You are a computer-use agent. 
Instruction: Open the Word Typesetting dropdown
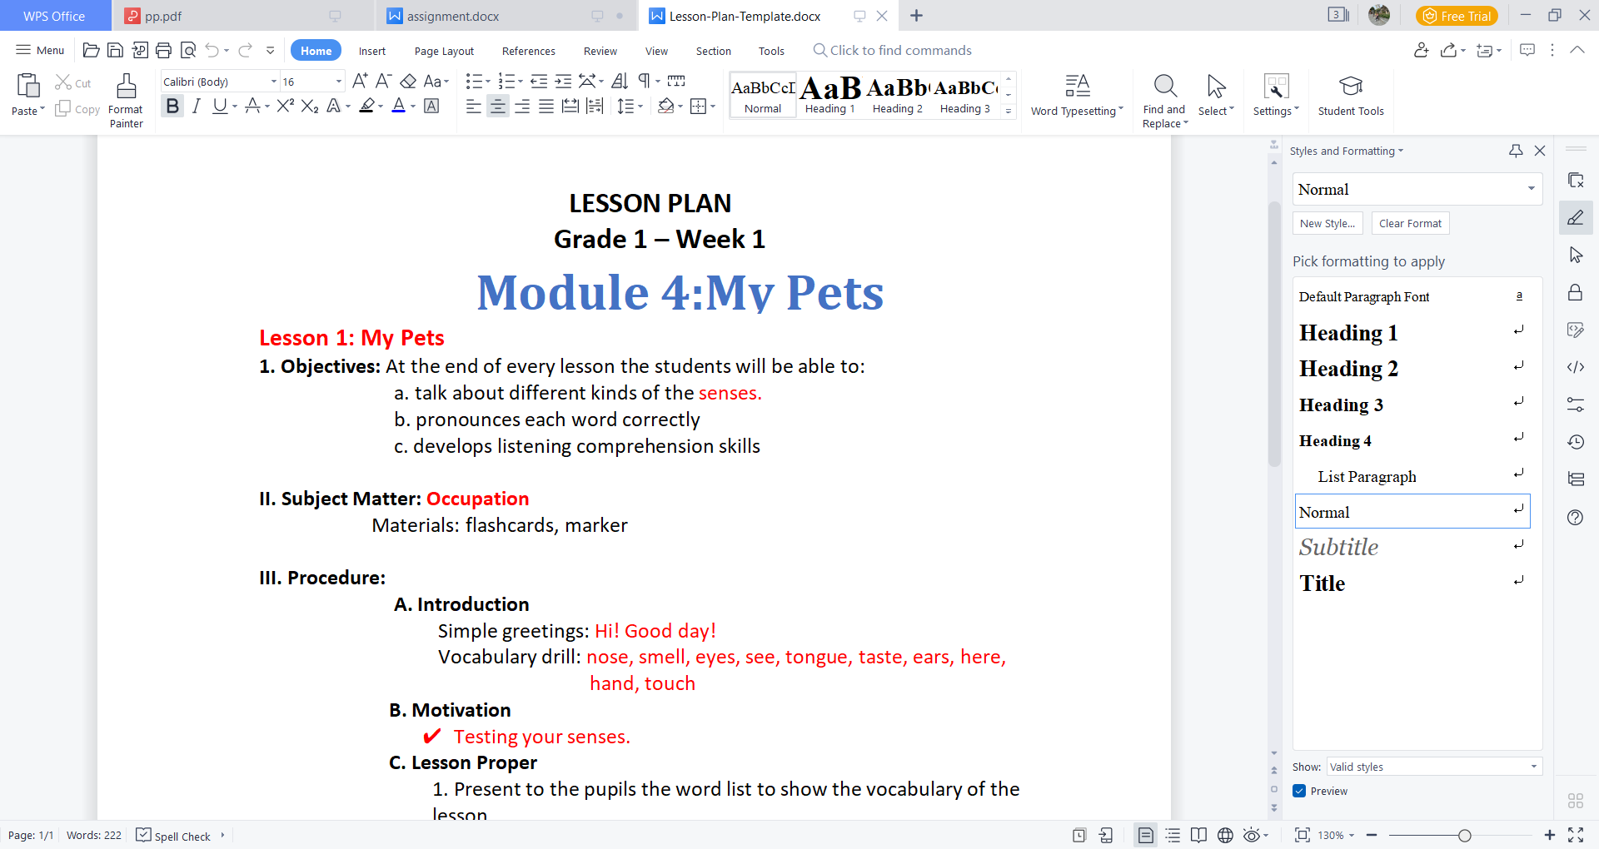(1077, 96)
